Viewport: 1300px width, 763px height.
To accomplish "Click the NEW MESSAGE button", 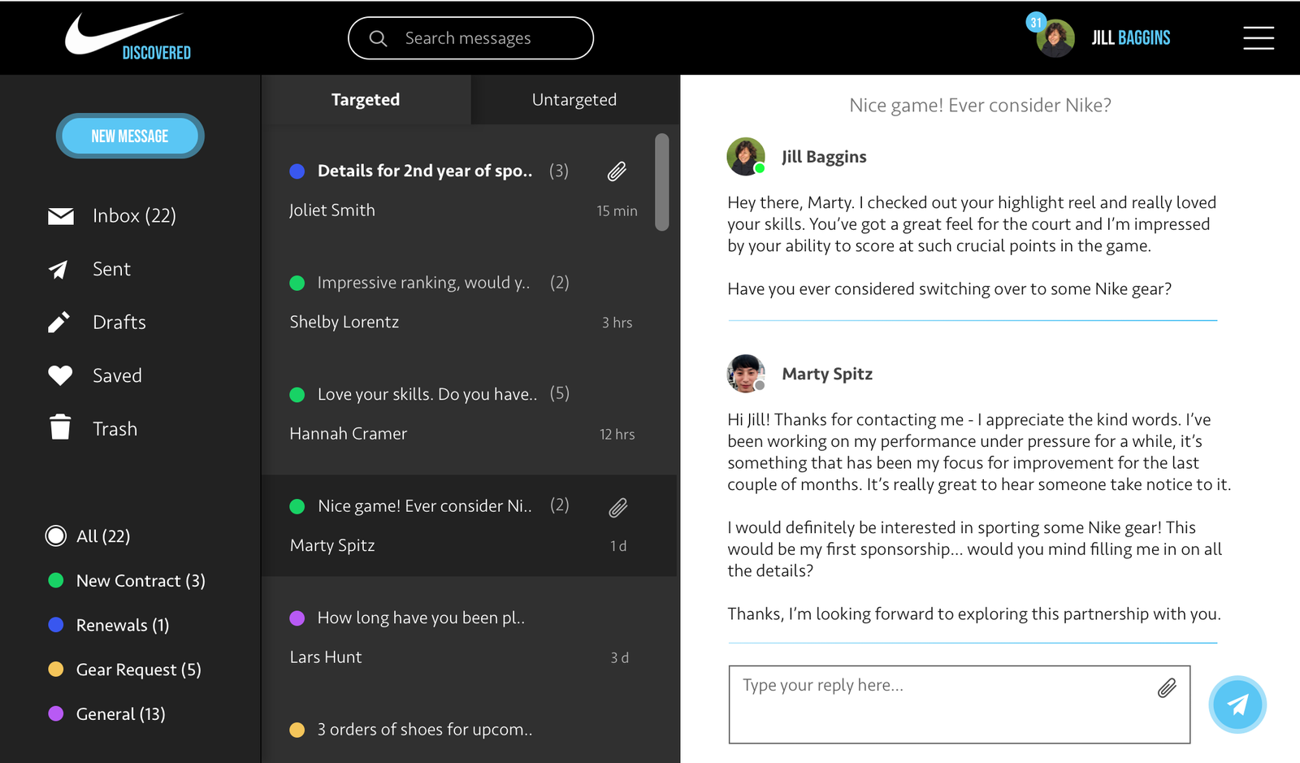I will (130, 136).
